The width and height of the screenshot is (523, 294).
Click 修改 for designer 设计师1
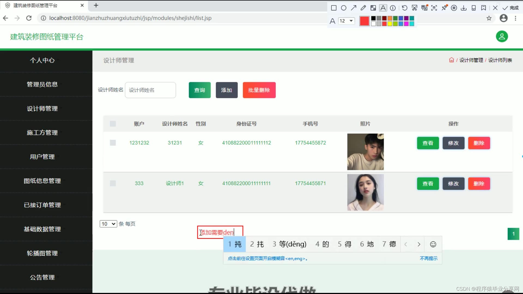coord(453,184)
